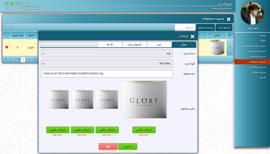Open مدیریت فرصت های شغلی in the sidebar

254,46
